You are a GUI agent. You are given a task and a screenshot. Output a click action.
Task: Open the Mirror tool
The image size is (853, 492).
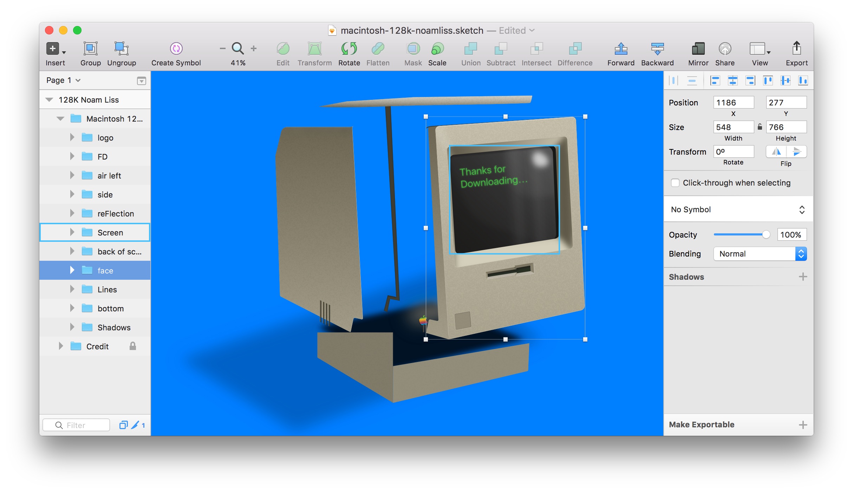click(x=698, y=49)
